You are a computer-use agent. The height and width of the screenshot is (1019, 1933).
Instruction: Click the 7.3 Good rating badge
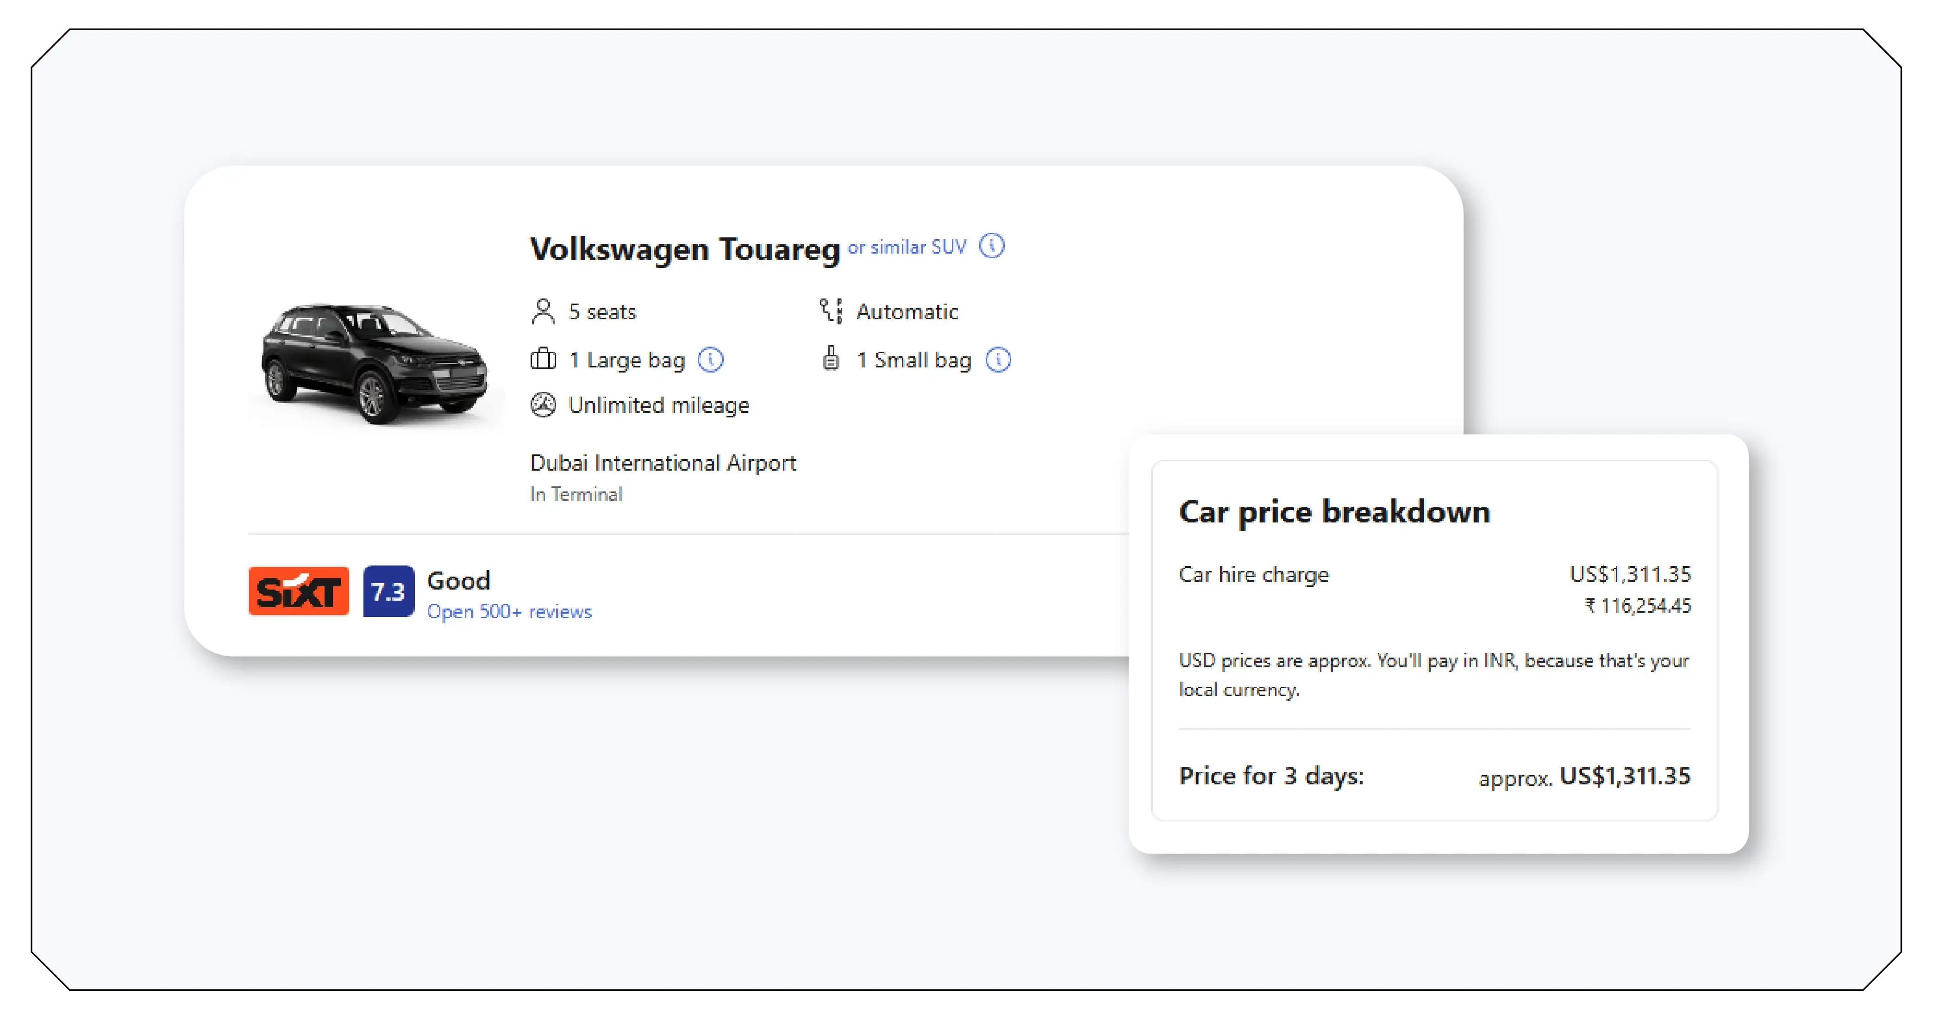(x=458, y=580)
